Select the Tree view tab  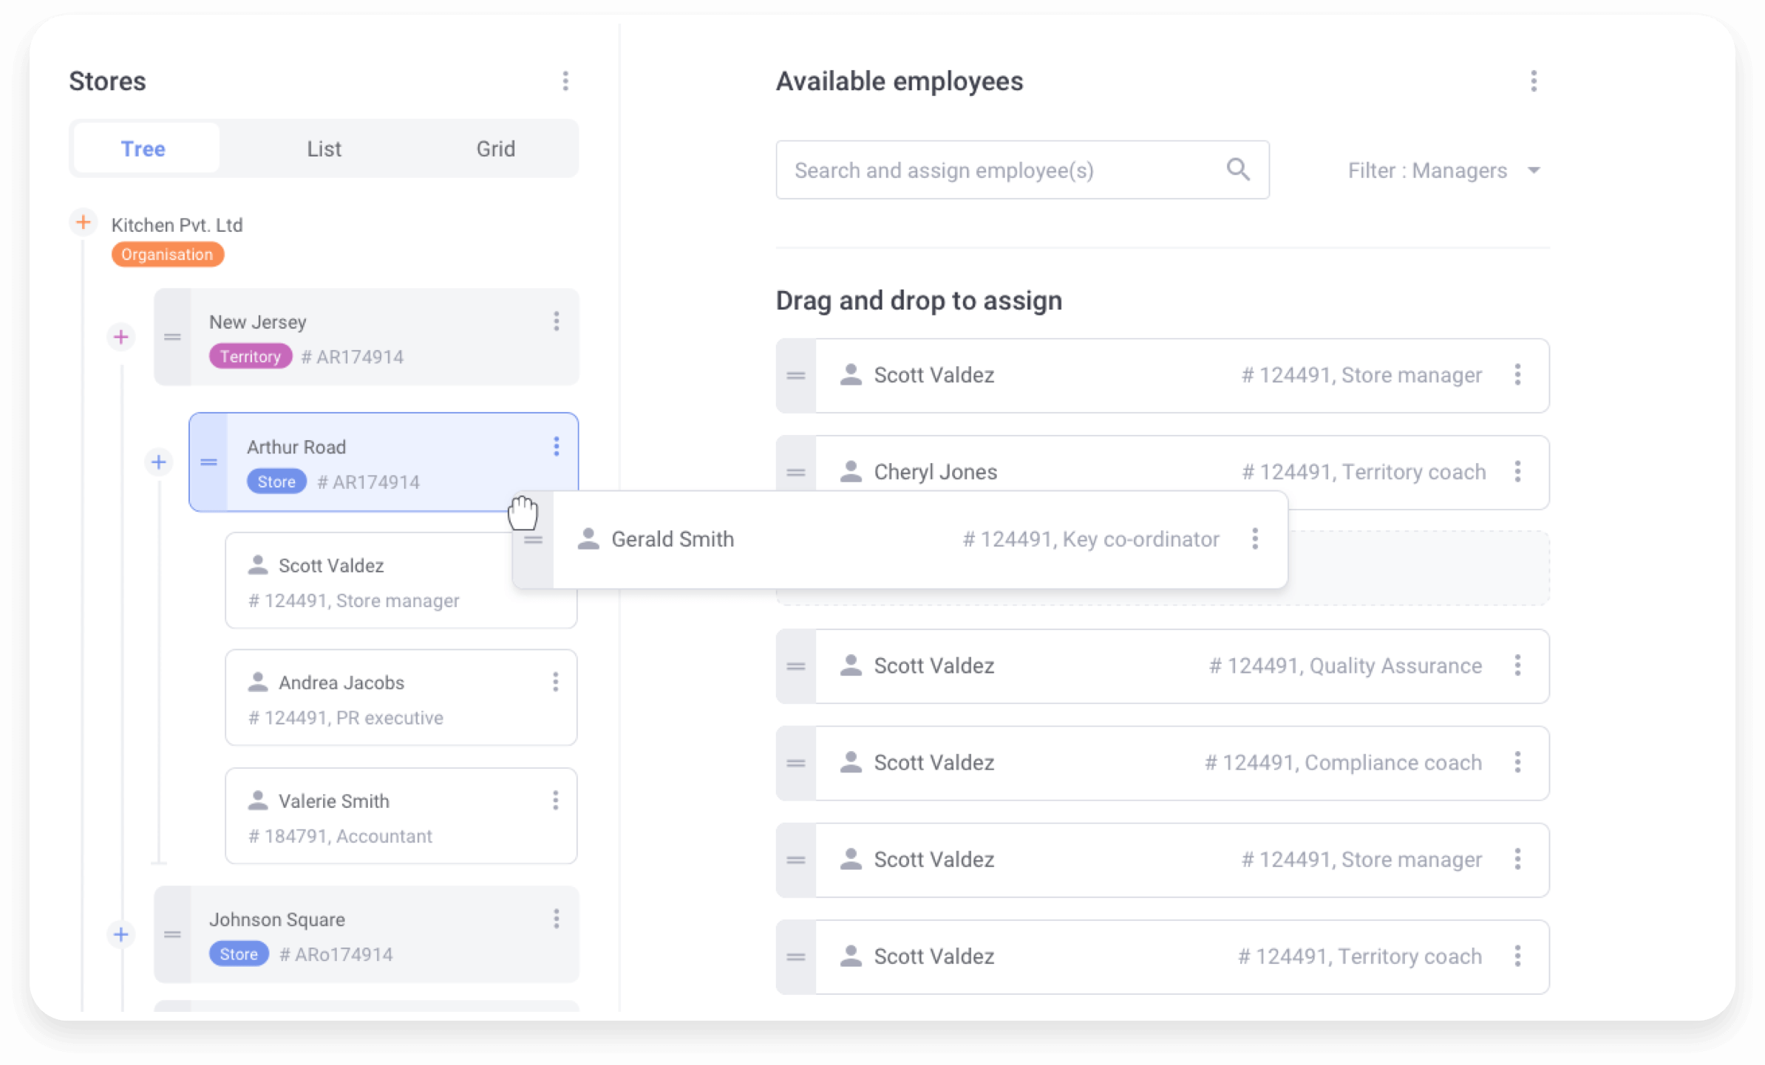pyautogui.click(x=143, y=149)
